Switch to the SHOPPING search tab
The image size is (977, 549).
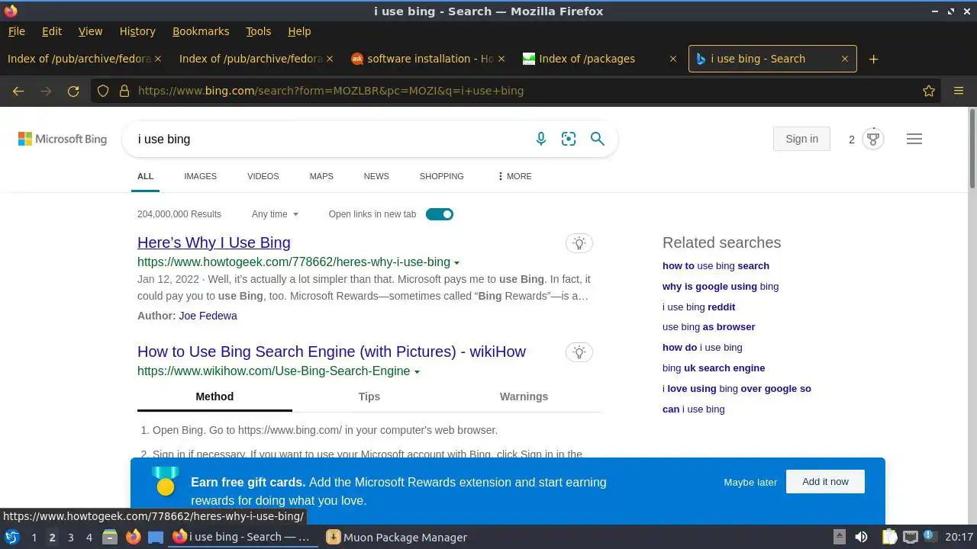point(441,176)
